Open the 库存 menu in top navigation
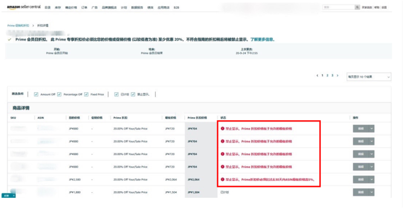This screenshot has height=210, width=404. pyautogui.click(x=58, y=7)
